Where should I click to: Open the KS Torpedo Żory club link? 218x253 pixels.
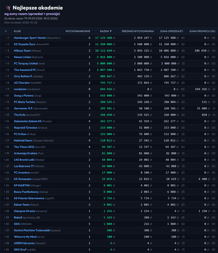24,44
